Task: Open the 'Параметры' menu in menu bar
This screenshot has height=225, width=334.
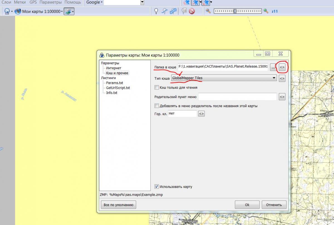Action: point(51,2)
